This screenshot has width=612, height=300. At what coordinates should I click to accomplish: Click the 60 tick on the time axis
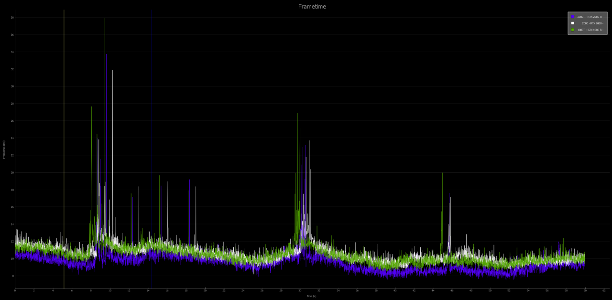tap(585, 290)
